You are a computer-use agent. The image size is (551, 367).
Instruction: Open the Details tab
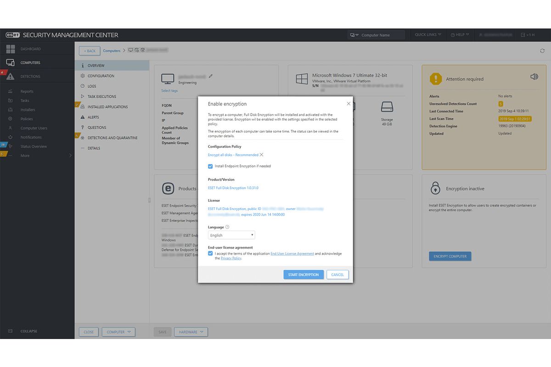click(x=112, y=148)
